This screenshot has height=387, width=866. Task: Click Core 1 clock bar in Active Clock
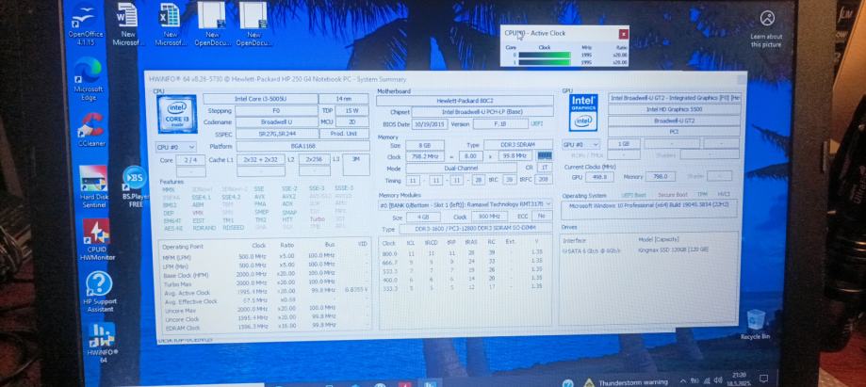point(545,62)
